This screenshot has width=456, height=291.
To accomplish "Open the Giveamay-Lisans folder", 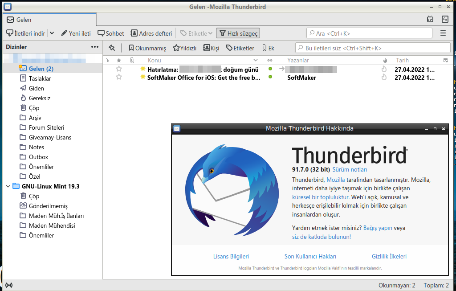I will click(50, 137).
